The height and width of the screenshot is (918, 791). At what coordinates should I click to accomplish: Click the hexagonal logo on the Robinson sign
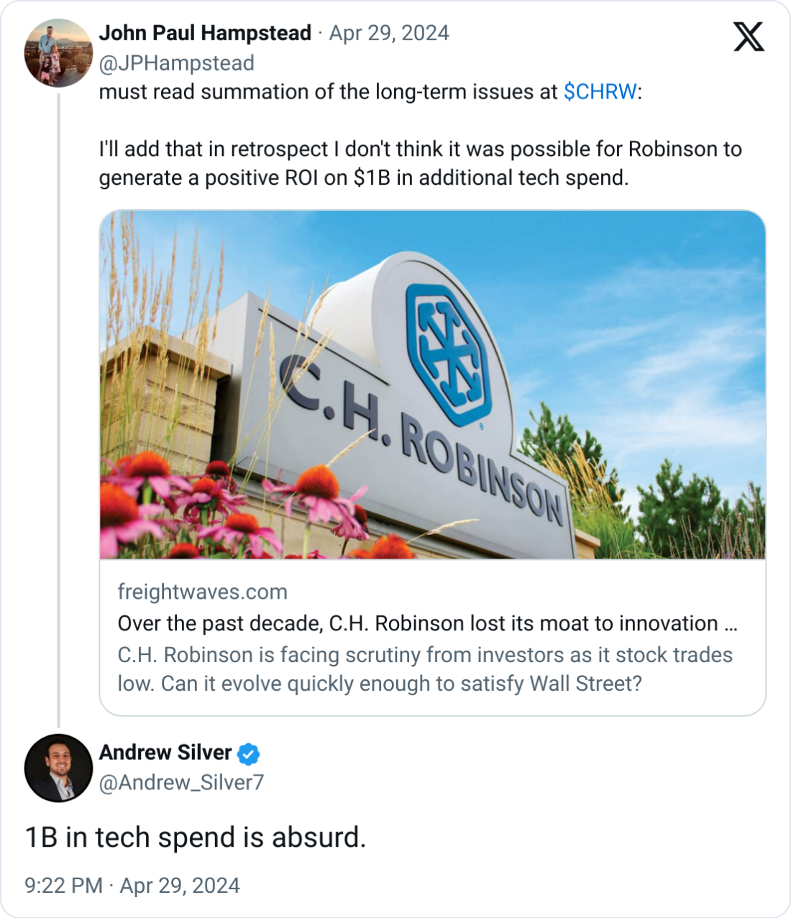448,345
